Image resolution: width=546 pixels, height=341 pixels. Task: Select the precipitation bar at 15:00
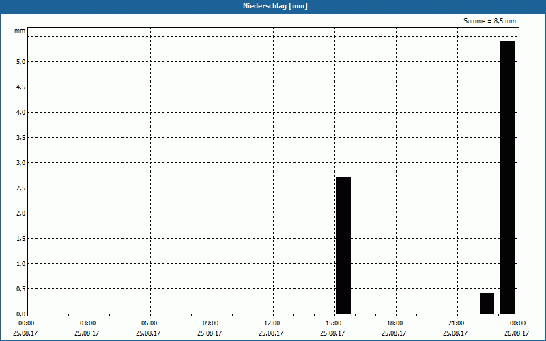click(344, 246)
